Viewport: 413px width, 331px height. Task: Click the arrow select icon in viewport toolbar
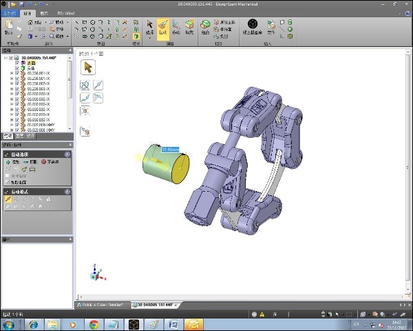pos(88,67)
